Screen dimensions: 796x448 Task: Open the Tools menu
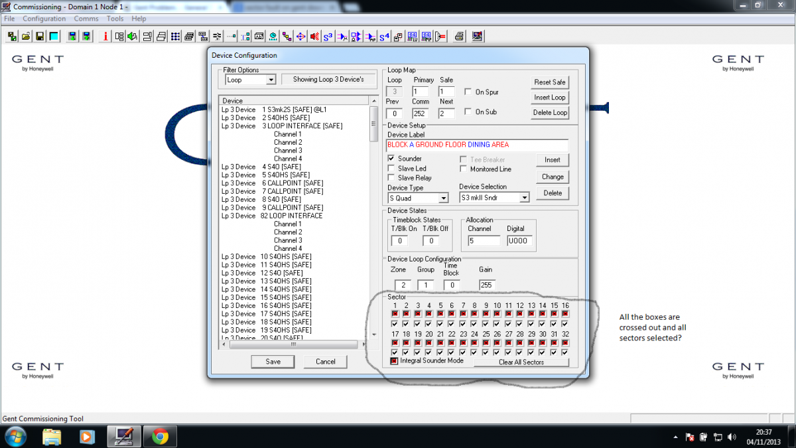click(115, 19)
